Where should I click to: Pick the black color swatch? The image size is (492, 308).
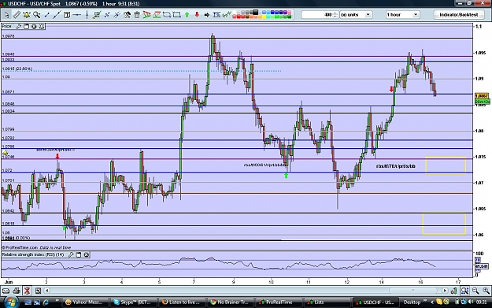pyautogui.click(x=255, y=13)
